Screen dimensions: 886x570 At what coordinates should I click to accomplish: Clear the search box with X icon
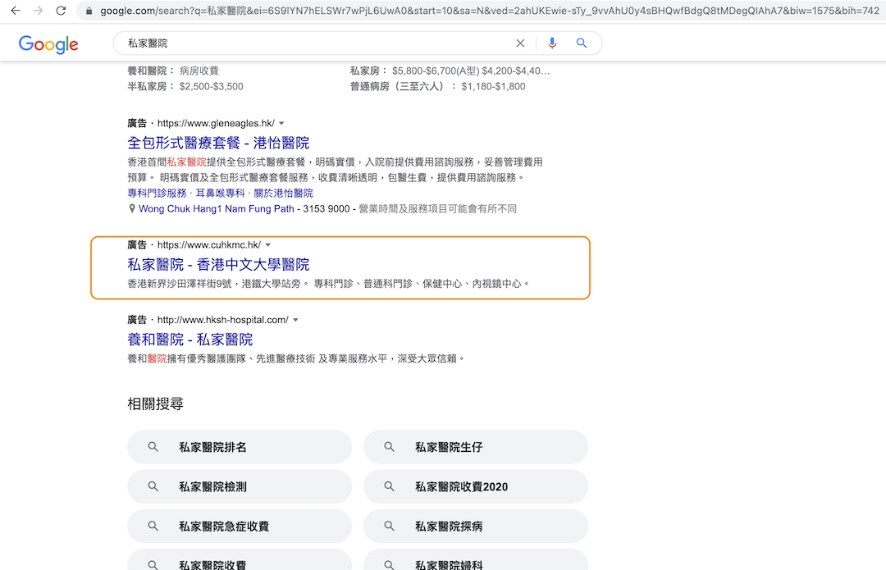click(520, 43)
